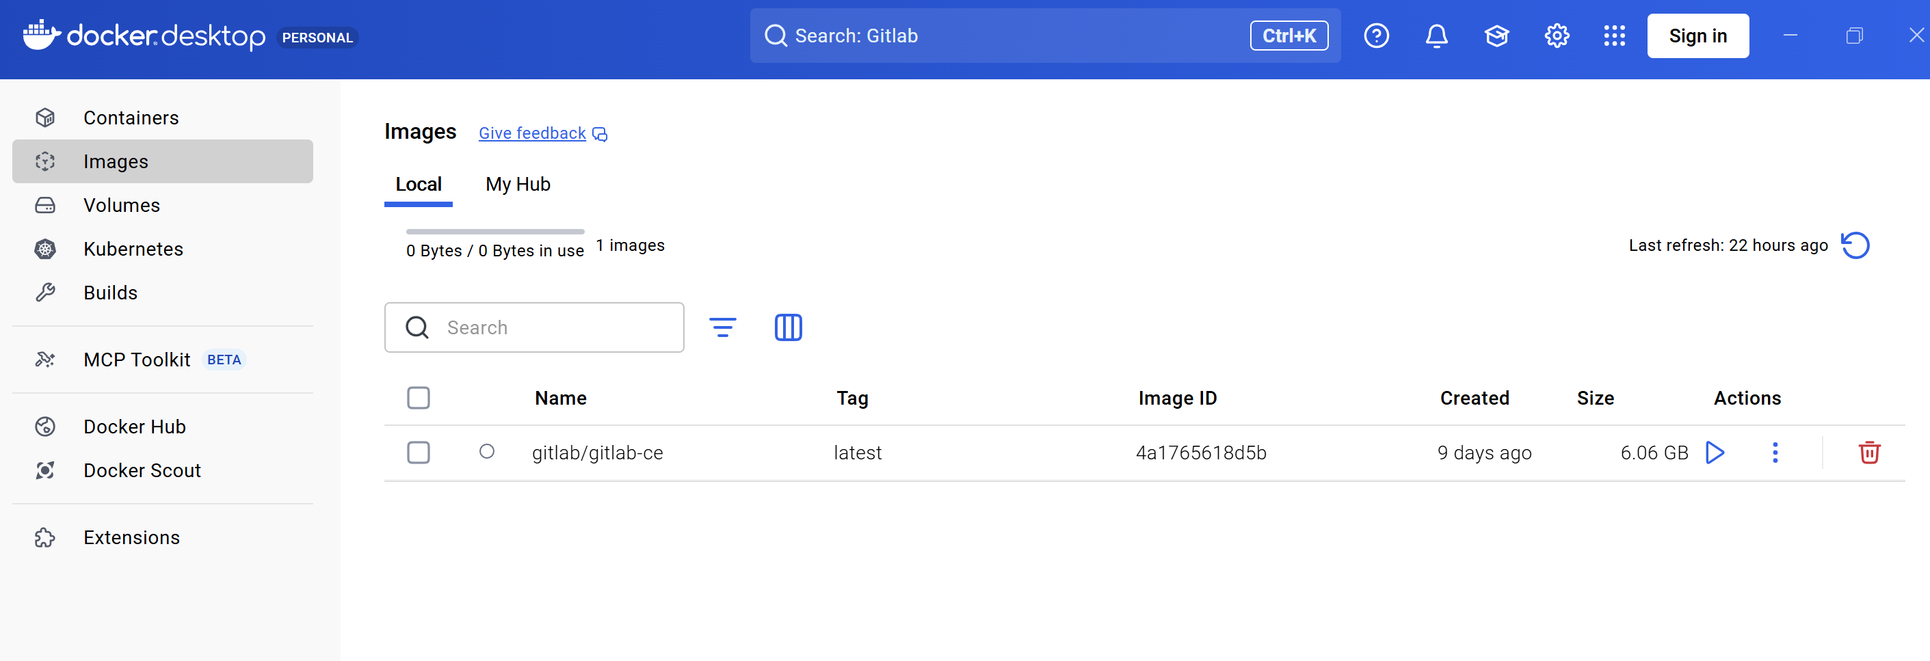The image size is (1930, 661).
Task: Click the status circle of gitlab/gitlab-ce
Action: coord(486,451)
